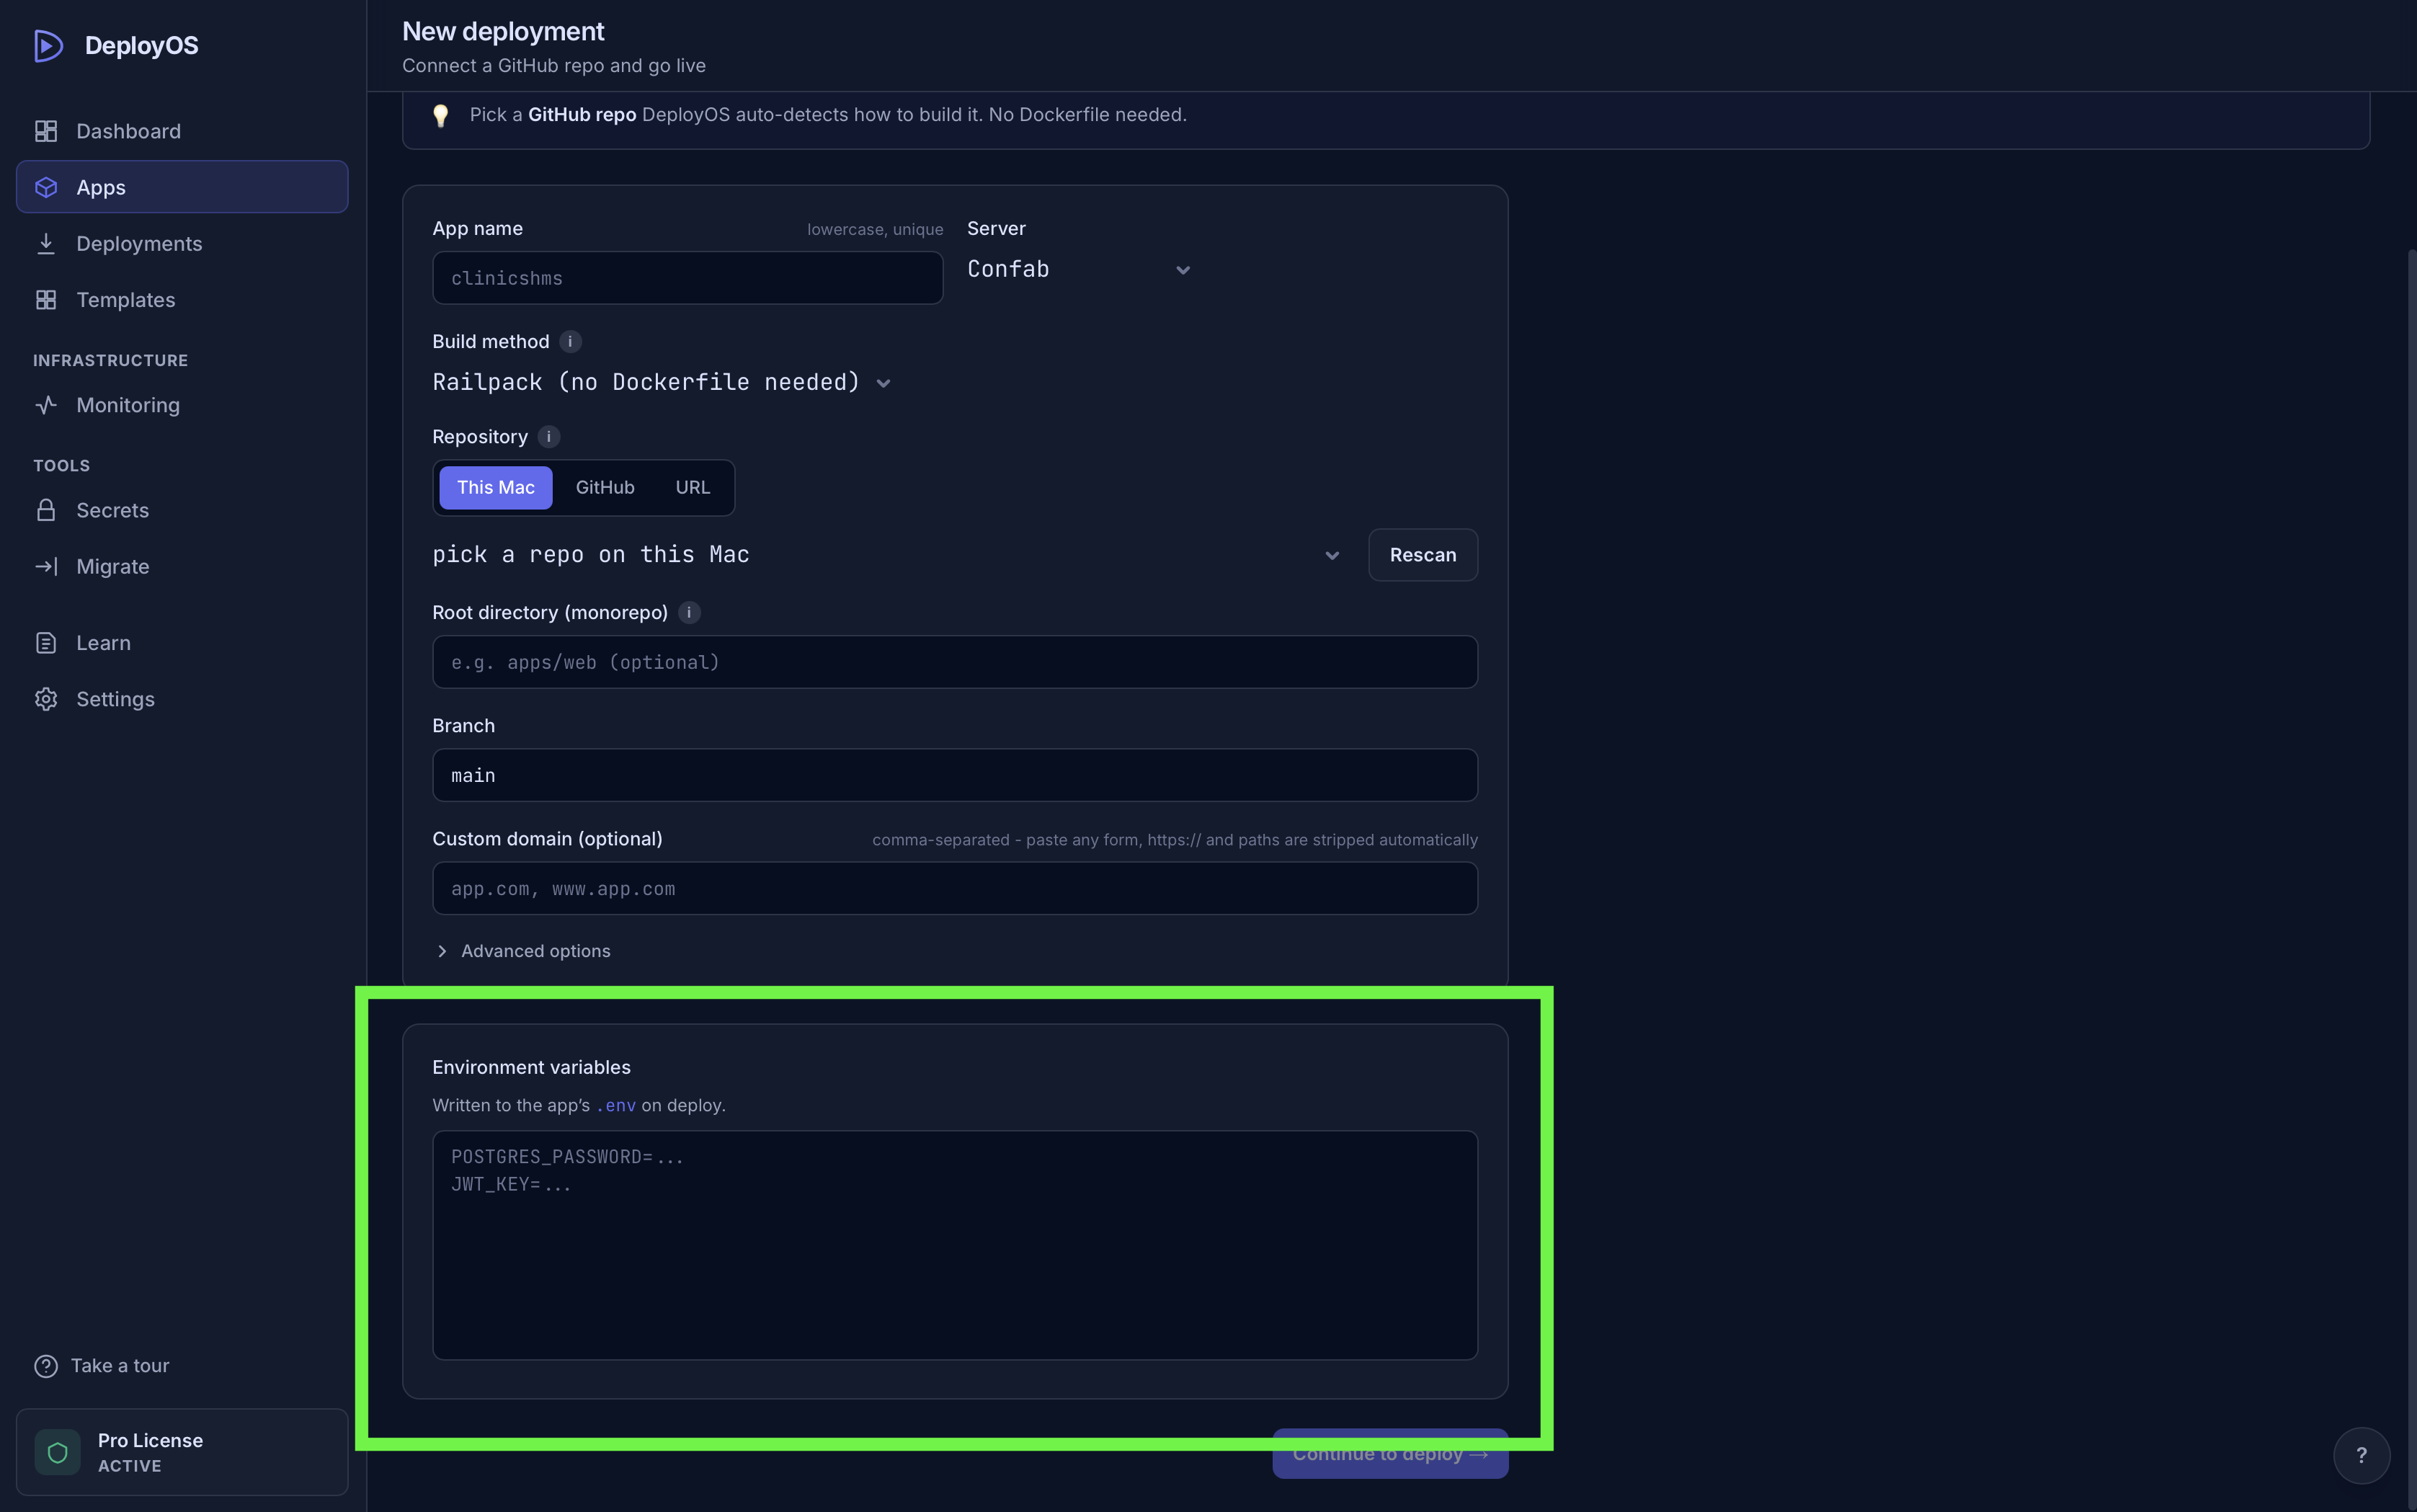Select the This Mac repository source
The image size is (2417, 1512).
pos(496,488)
